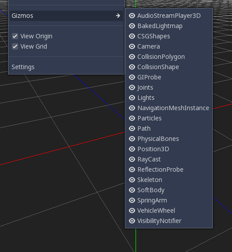Choose CSGShapes in gizmos list

[x=154, y=36]
